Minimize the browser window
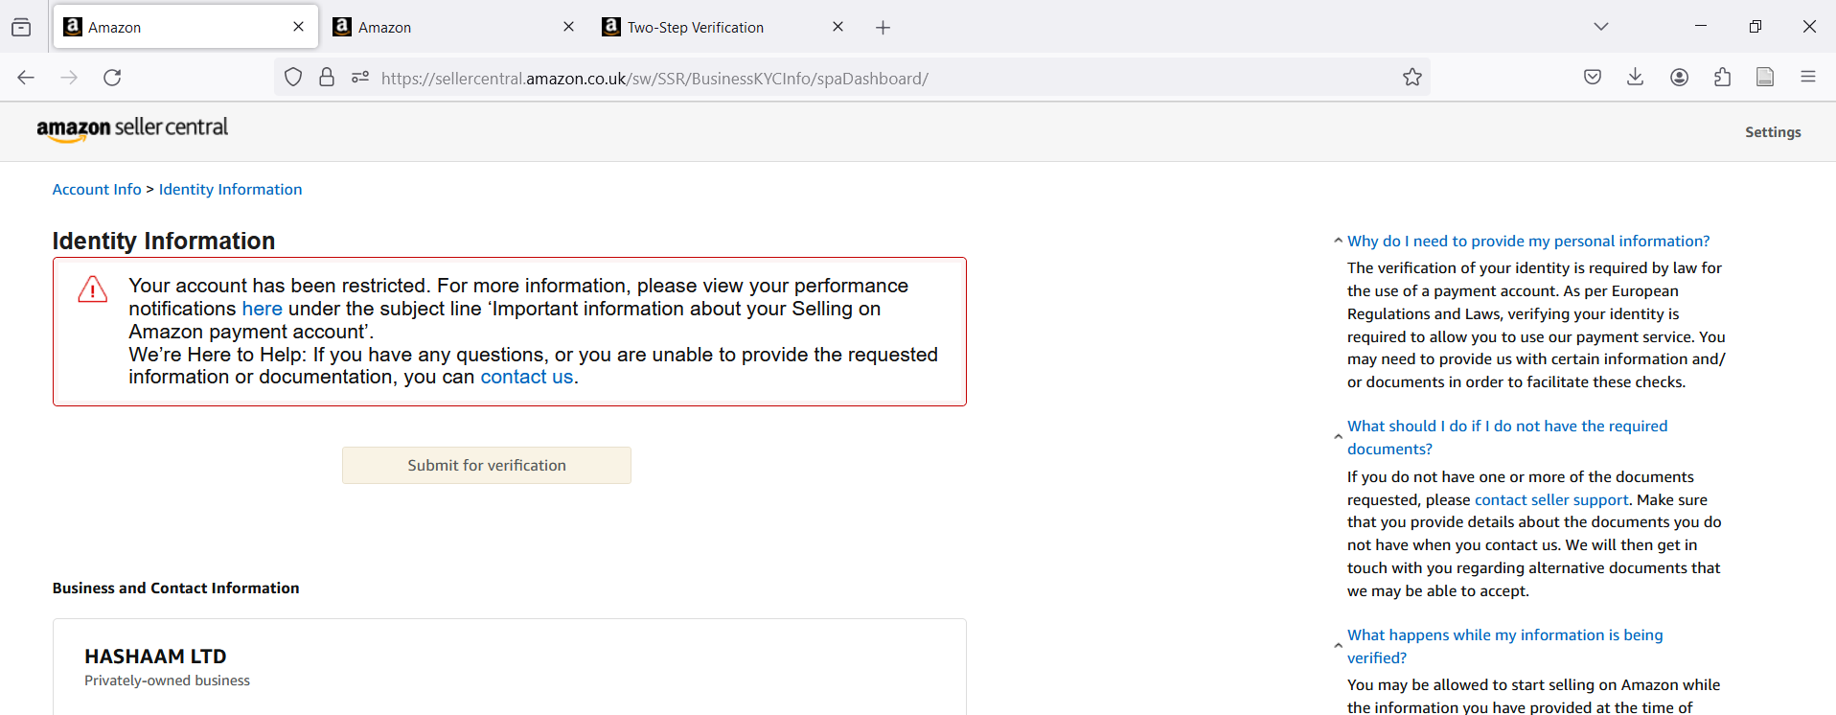The image size is (1836, 715). pos(1701,27)
